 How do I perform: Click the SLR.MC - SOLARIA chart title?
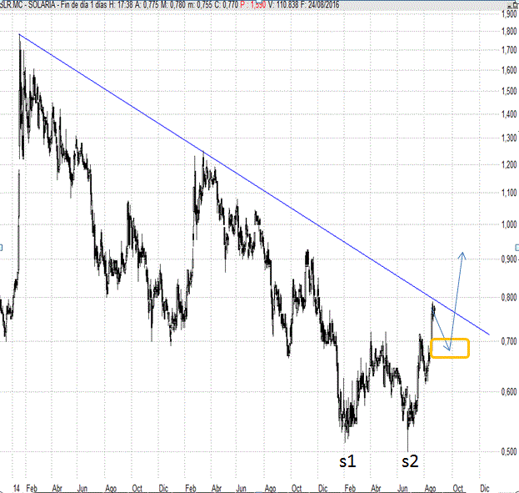pos(28,5)
